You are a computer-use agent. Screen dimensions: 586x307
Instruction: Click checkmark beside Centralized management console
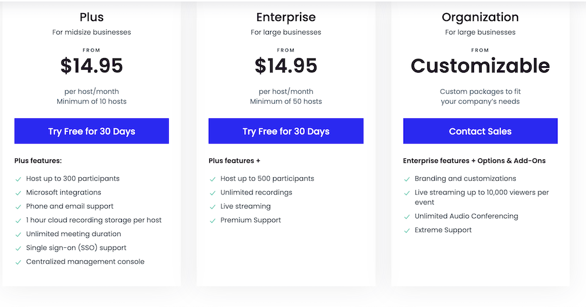coord(18,262)
